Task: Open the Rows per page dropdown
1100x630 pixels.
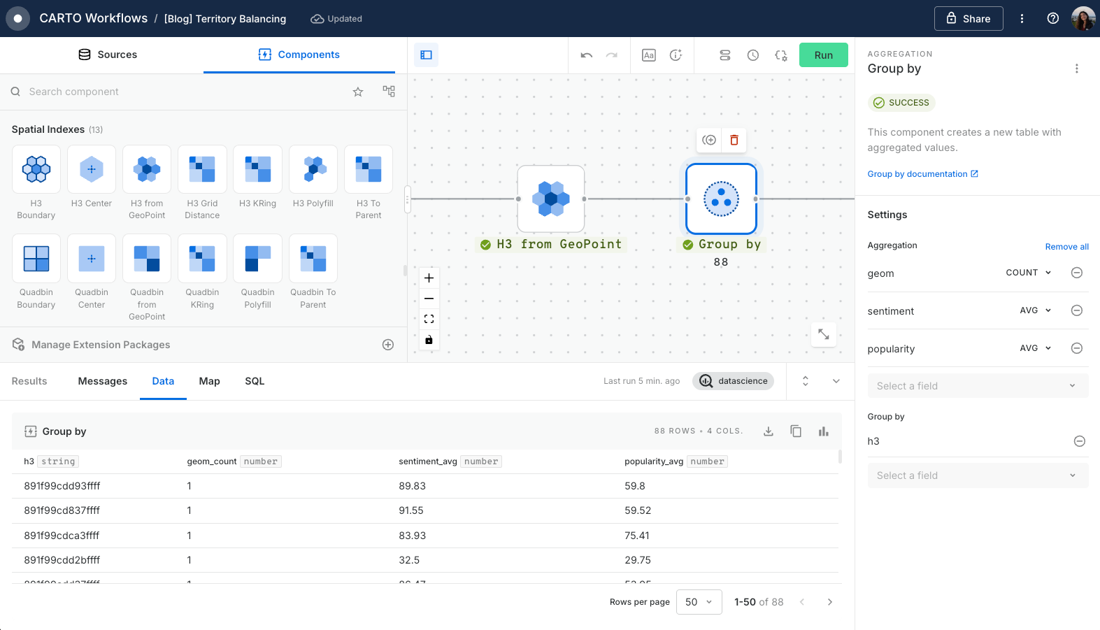Action: tap(699, 602)
